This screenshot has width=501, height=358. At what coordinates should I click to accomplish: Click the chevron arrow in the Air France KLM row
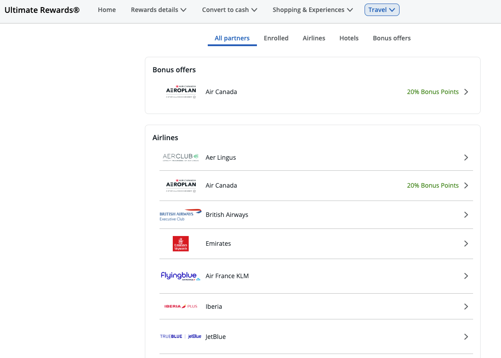click(x=466, y=276)
